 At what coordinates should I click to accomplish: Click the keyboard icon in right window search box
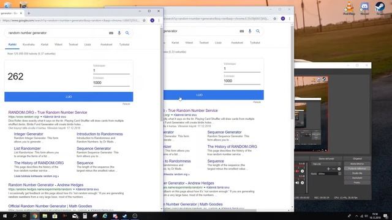[241, 31]
